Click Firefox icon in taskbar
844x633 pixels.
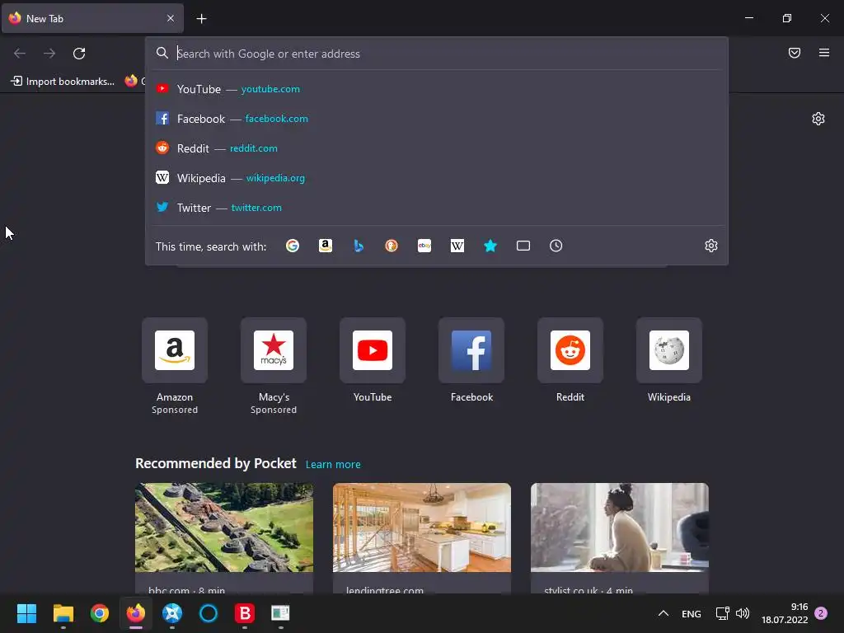click(x=136, y=613)
